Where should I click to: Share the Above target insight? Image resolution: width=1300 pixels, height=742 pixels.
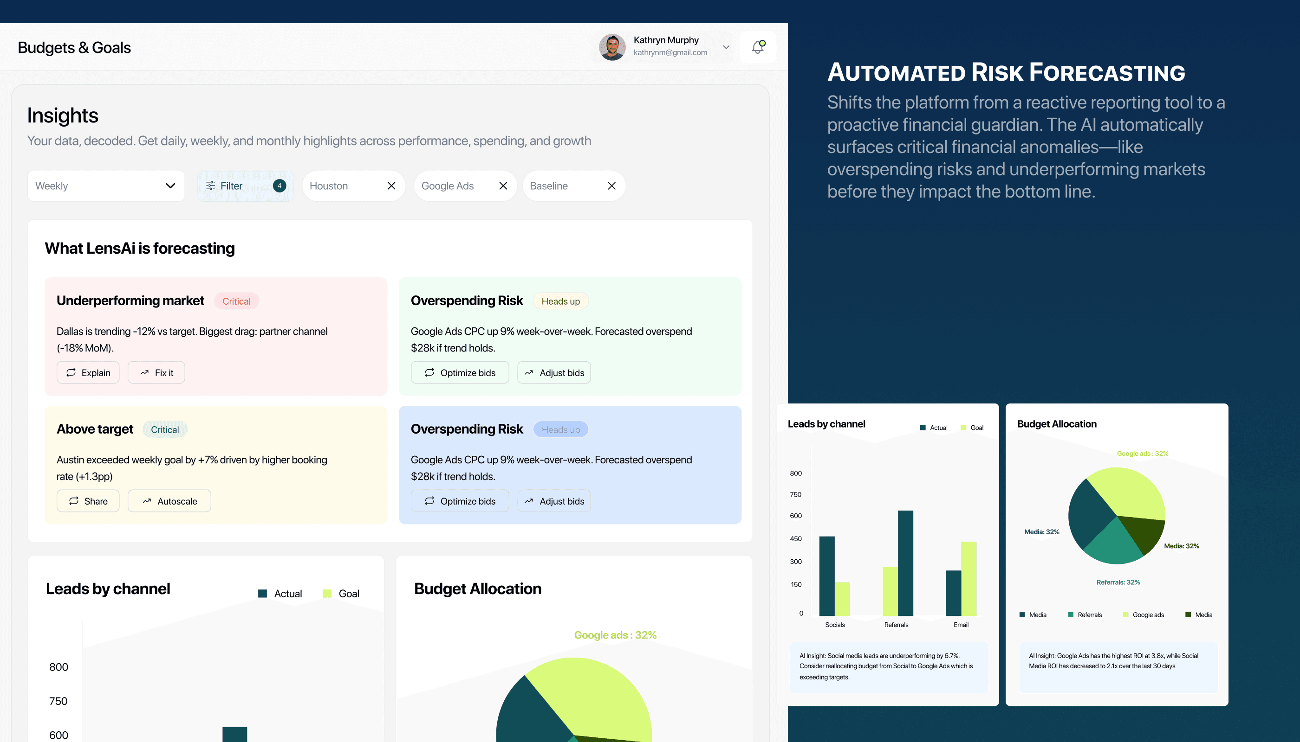coord(88,501)
